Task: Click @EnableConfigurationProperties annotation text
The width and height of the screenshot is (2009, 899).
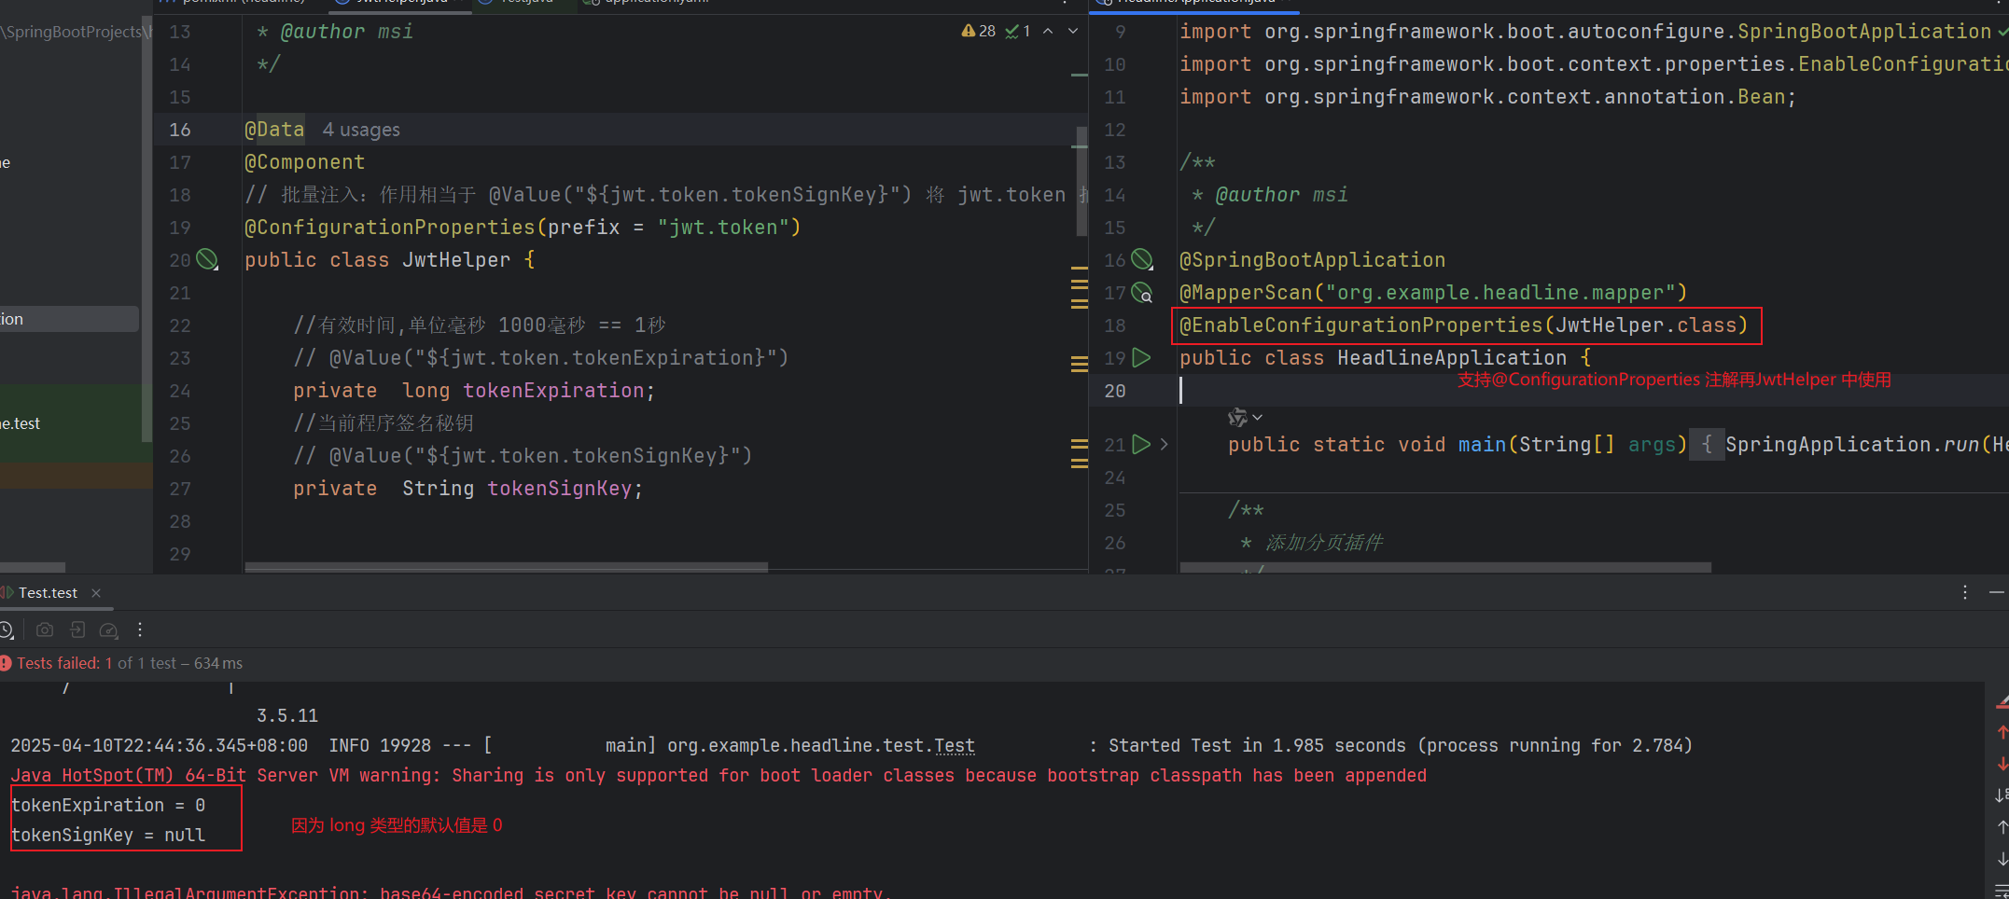Action: click(x=1362, y=325)
